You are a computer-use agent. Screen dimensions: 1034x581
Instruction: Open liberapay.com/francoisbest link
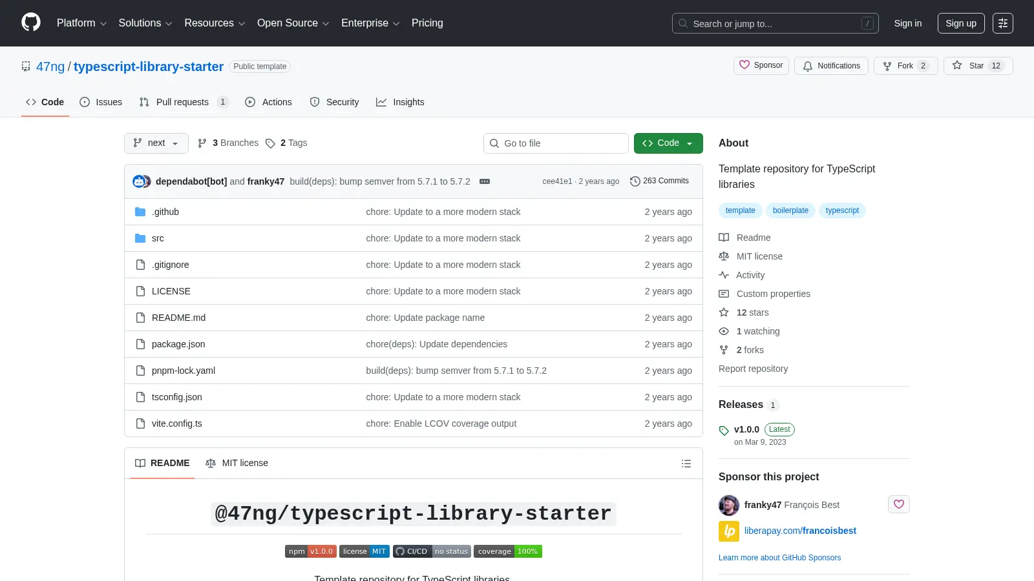pyautogui.click(x=800, y=531)
